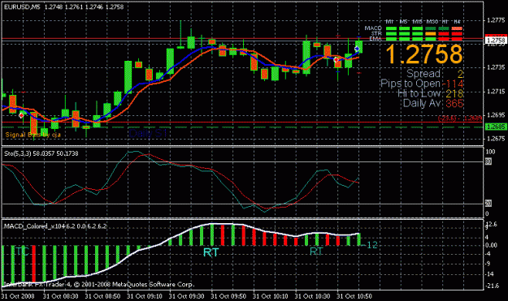Image resolution: width=508 pixels, height=301 pixels.
Task: Click the red signal marker near 10:50 candle
Action: (336, 60)
